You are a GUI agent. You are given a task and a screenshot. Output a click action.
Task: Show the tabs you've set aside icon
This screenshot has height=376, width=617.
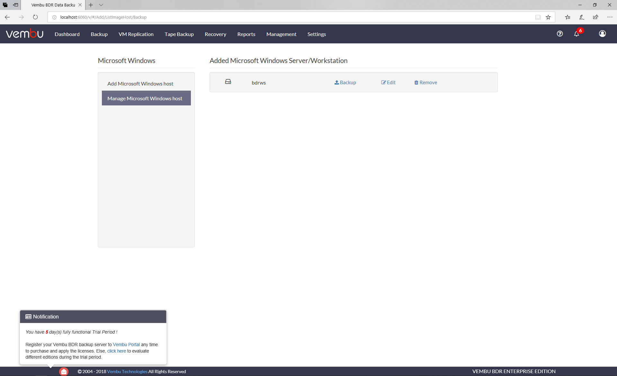[5, 5]
